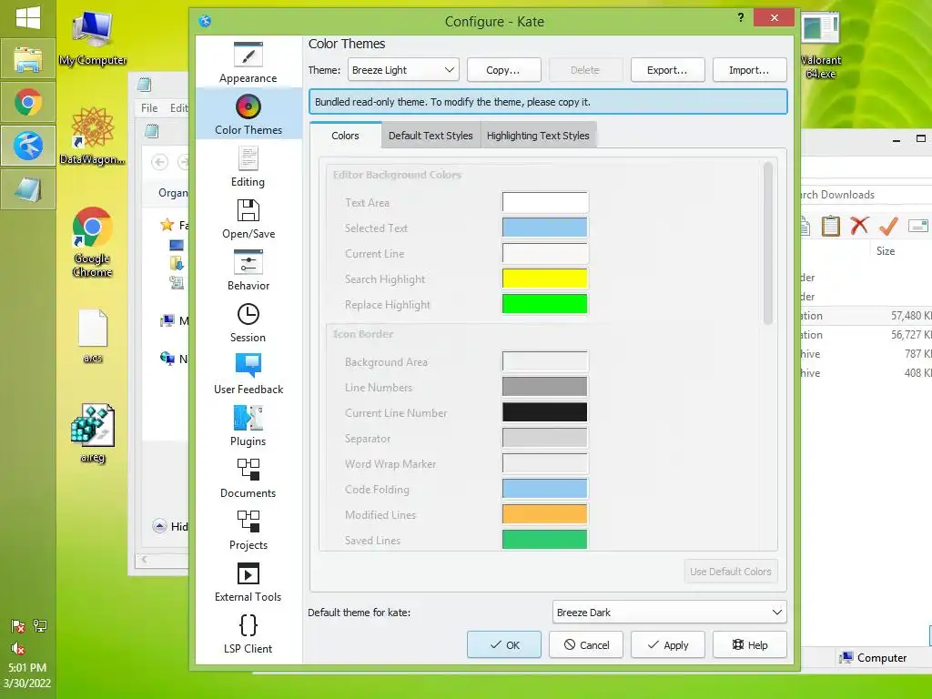This screenshot has height=699, width=932.
Task: Click the Line Numbers gray swatch
Action: 545,387
